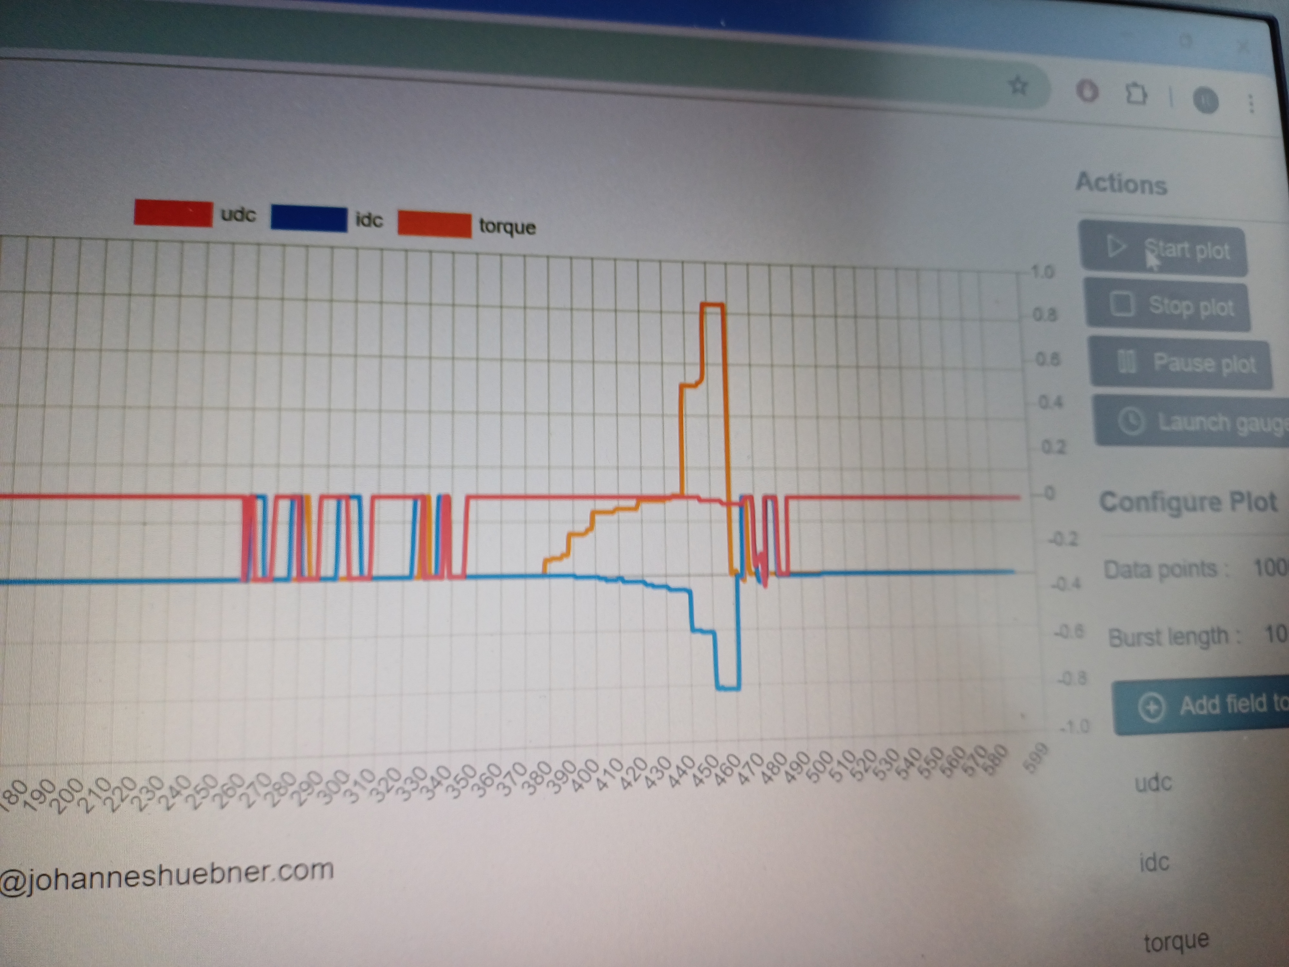Viewport: 1289px width, 967px height.
Task: Click the plus circle icon on Add field
Action: click(1151, 707)
